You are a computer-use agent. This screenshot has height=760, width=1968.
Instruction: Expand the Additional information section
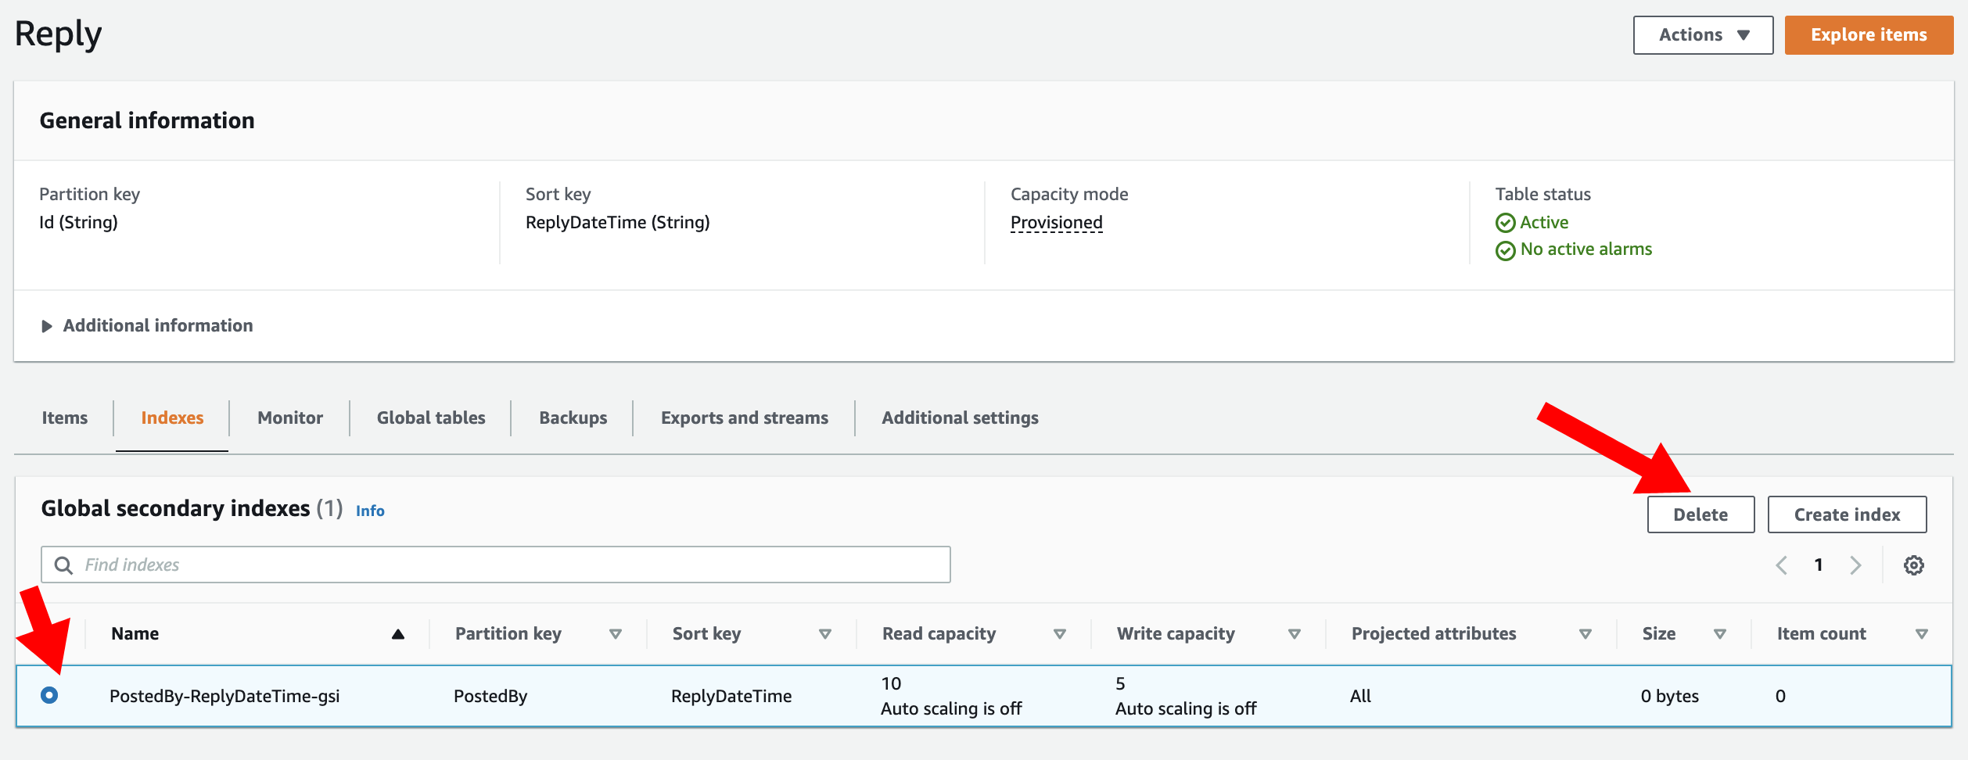[x=147, y=325]
